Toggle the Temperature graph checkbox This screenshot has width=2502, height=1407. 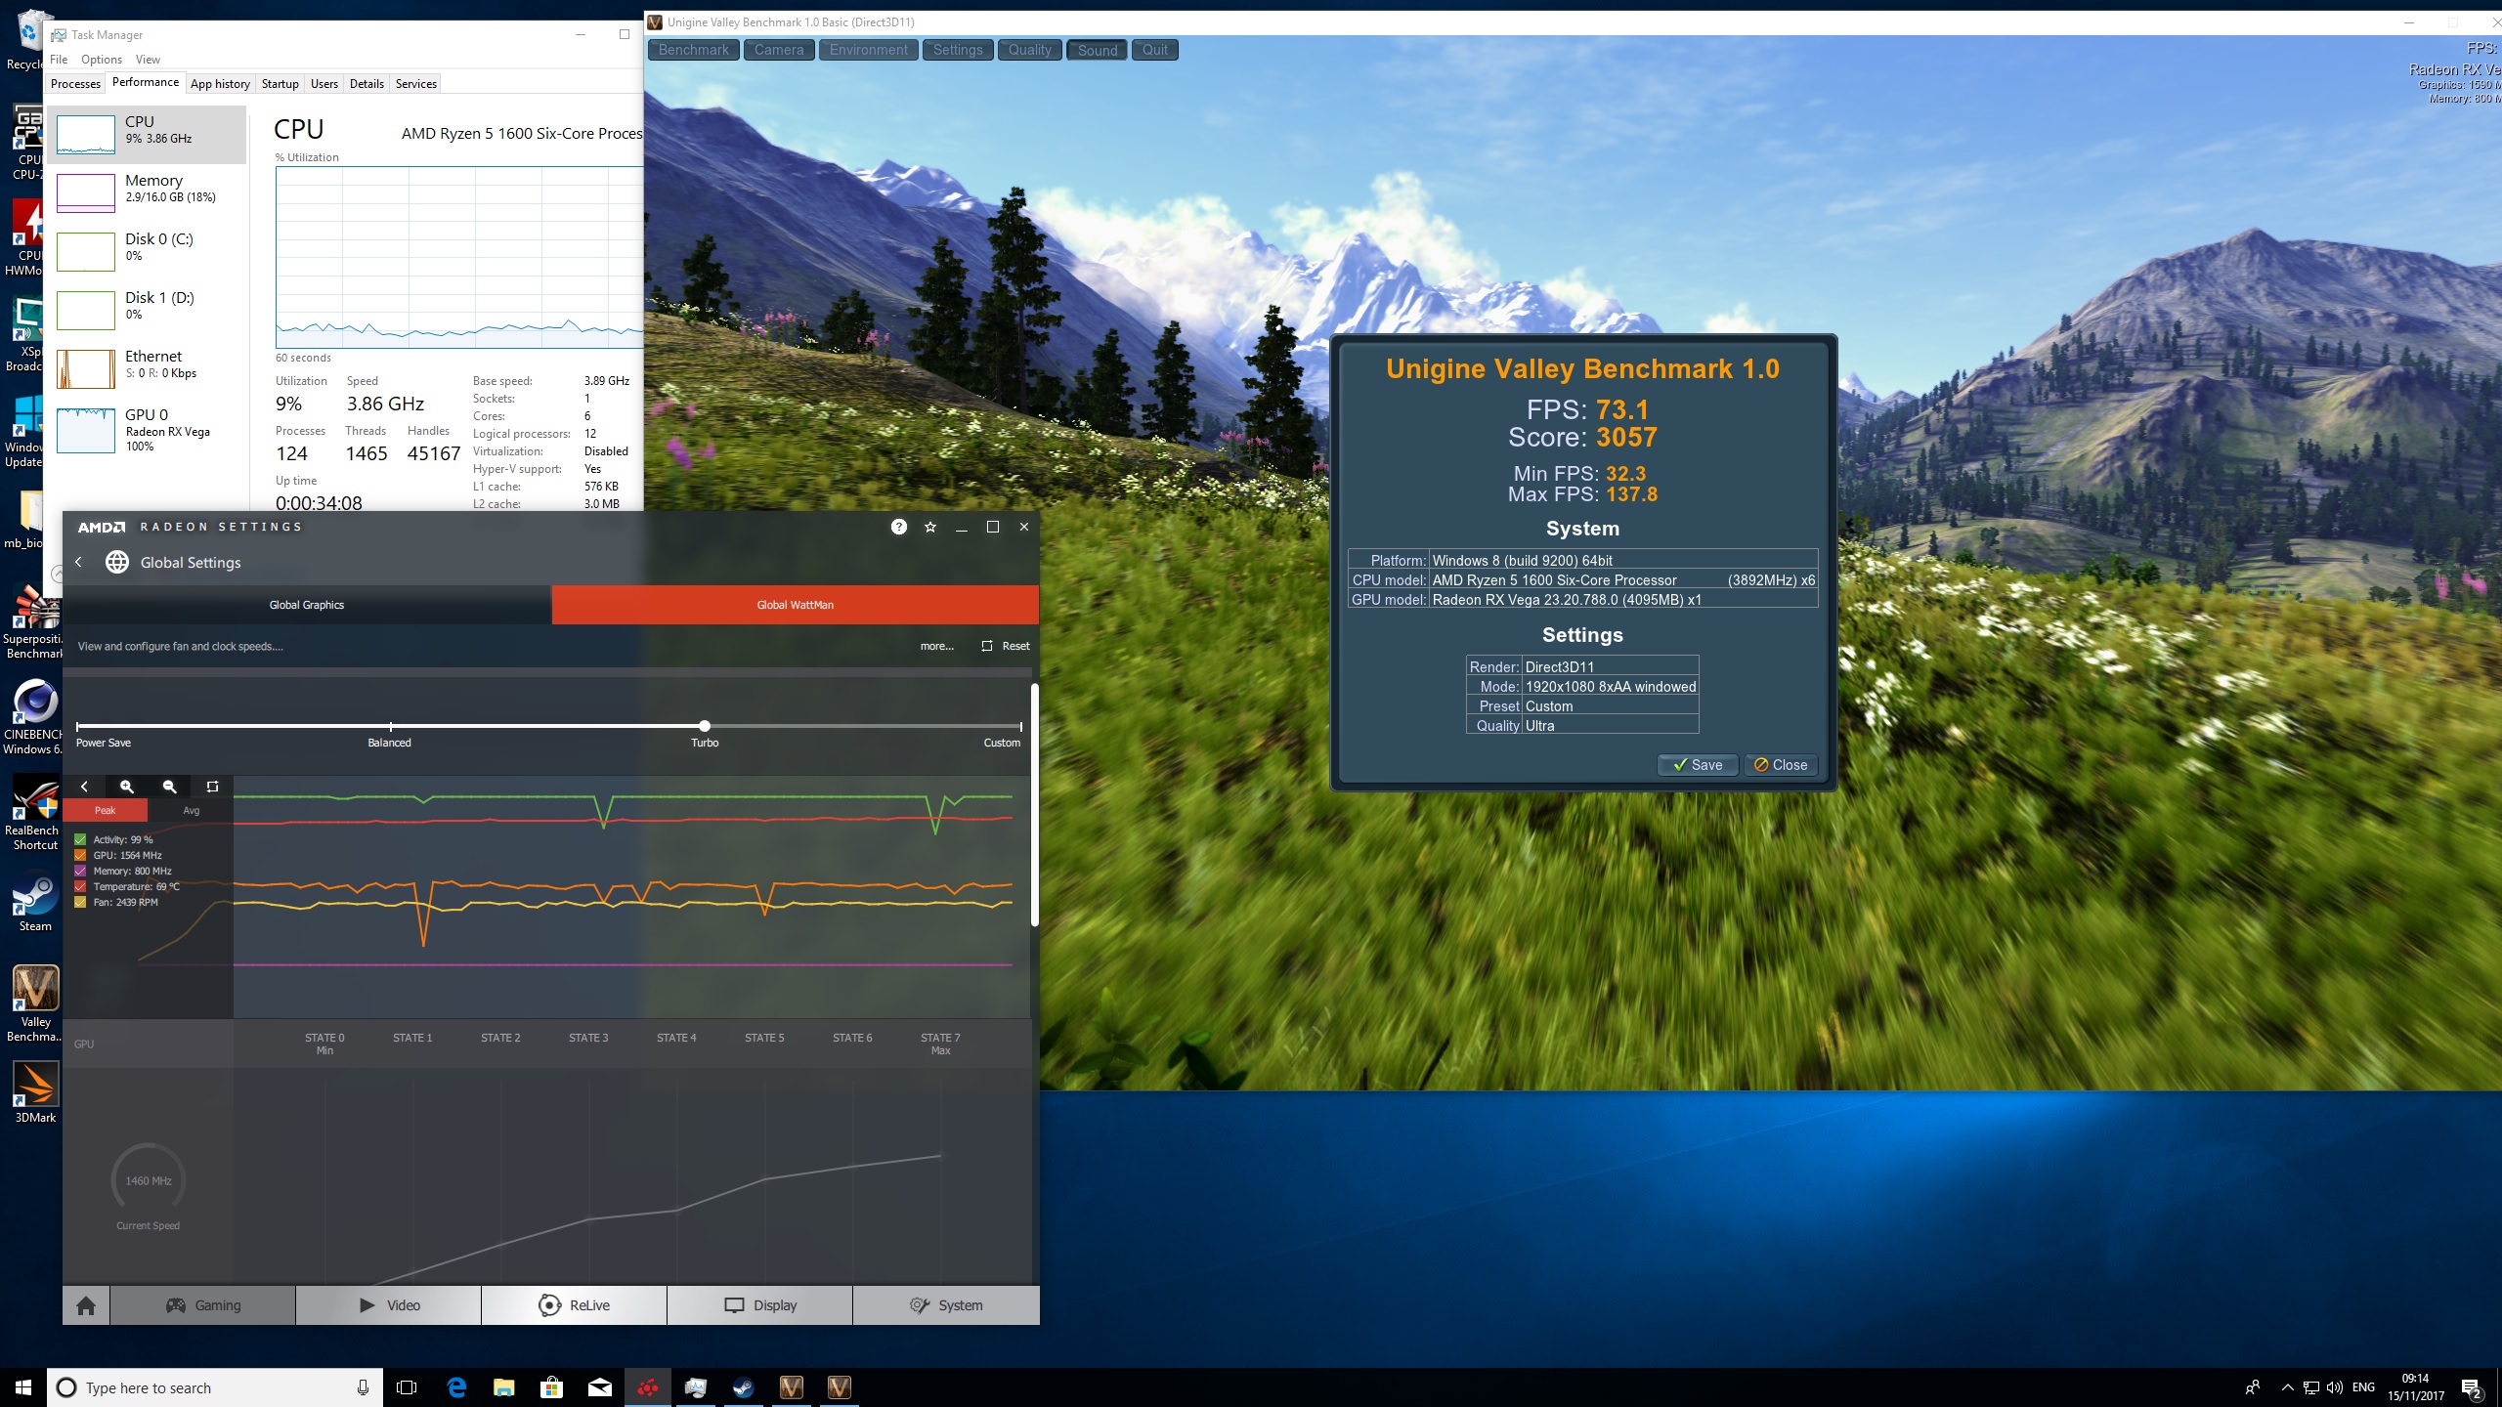coord(80,886)
